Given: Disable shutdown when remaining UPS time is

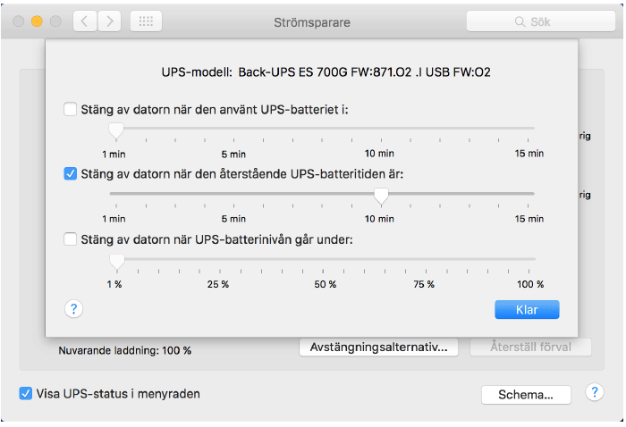Looking at the screenshot, I should [x=71, y=174].
